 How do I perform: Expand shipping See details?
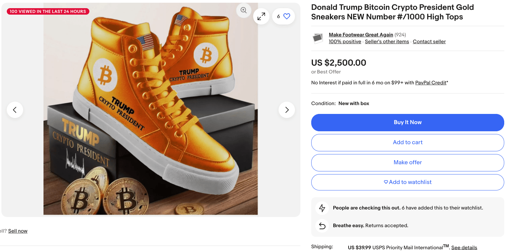[x=464, y=248]
